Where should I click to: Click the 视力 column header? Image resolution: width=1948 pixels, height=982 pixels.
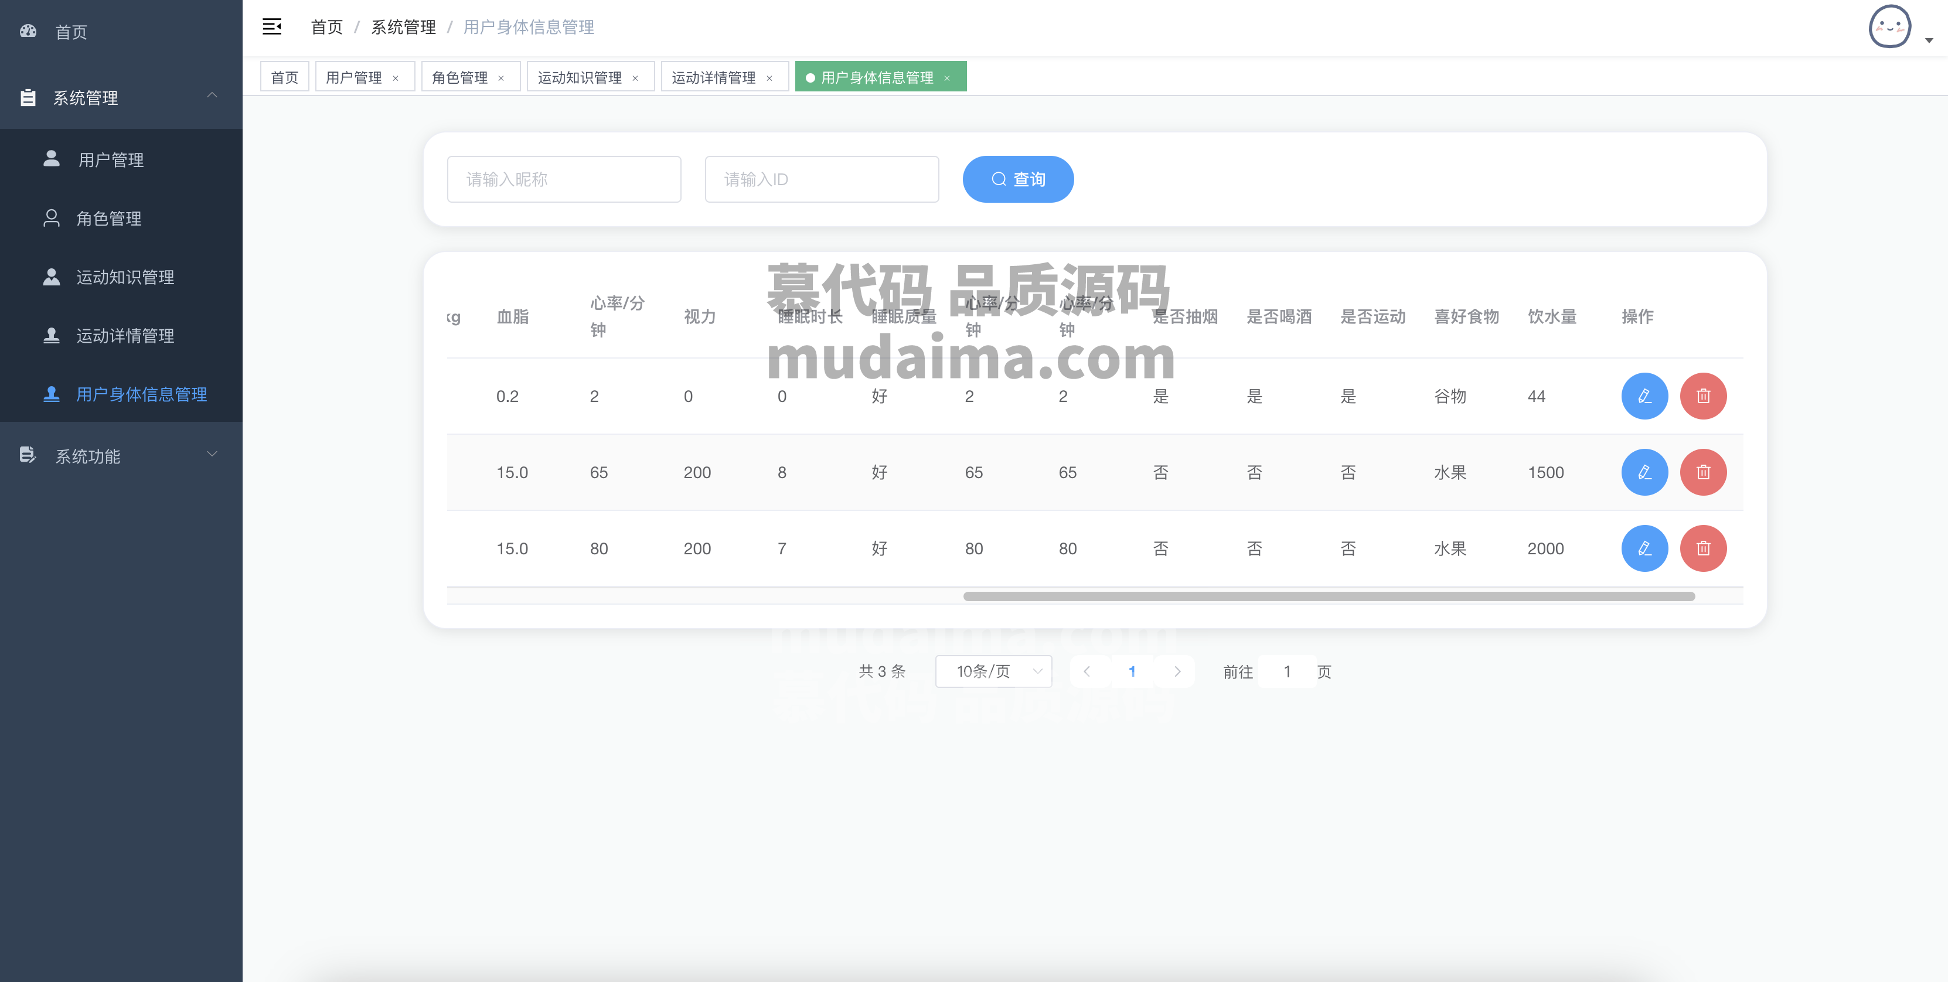click(700, 317)
